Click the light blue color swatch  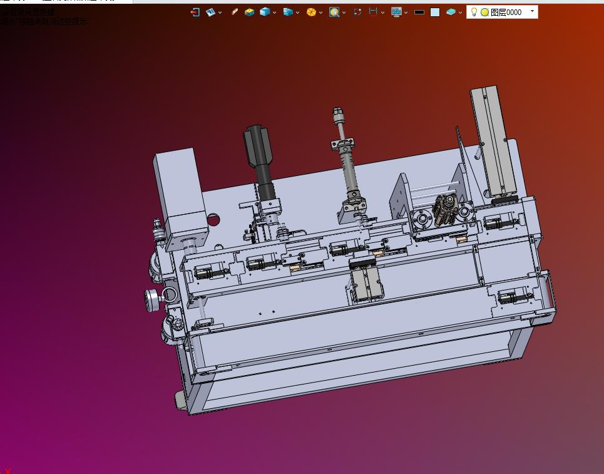(x=435, y=13)
